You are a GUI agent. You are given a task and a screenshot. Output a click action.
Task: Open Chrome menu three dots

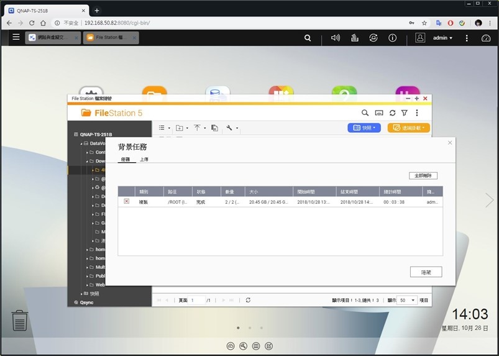[x=490, y=23]
